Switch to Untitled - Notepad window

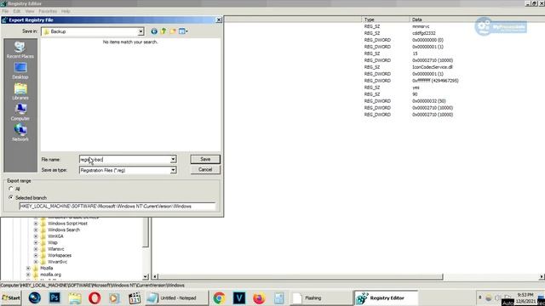click(x=176, y=298)
